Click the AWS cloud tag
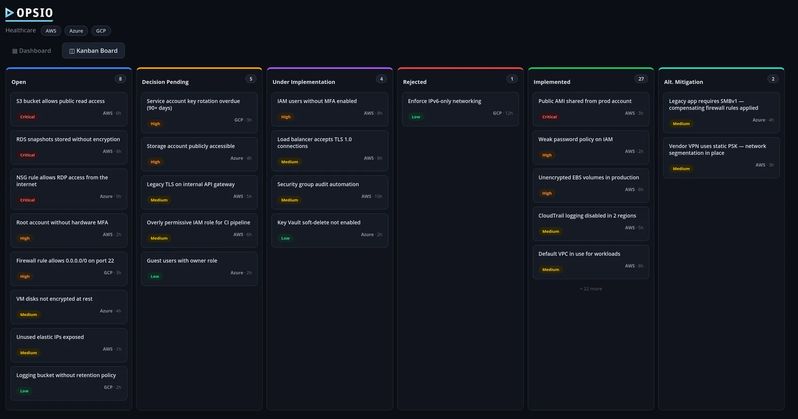 click(51, 31)
